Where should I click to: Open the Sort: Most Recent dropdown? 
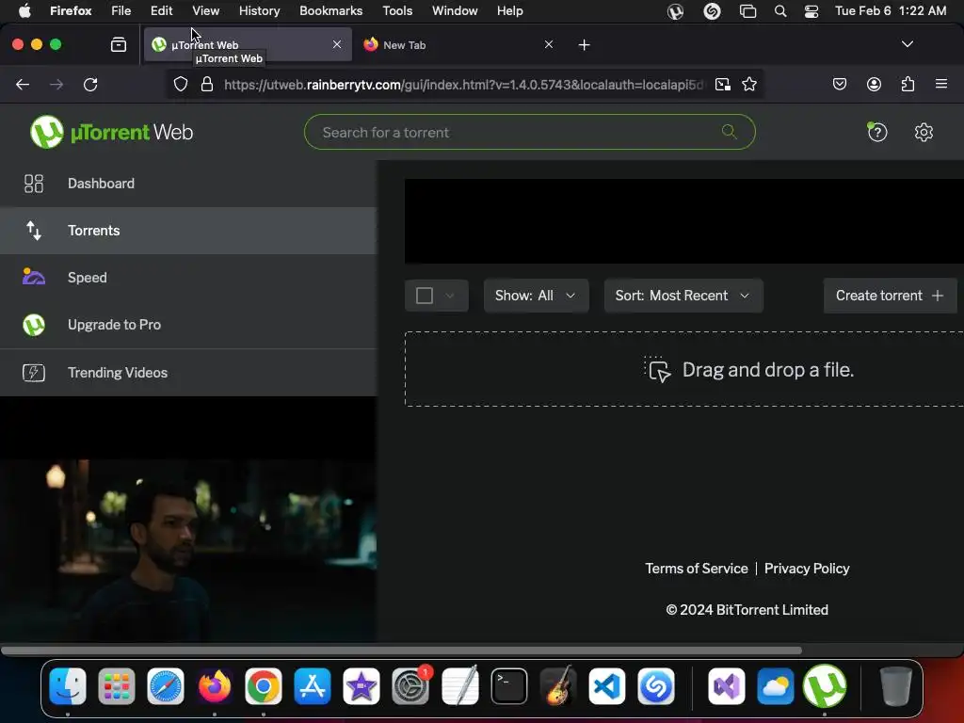(x=683, y=296)
